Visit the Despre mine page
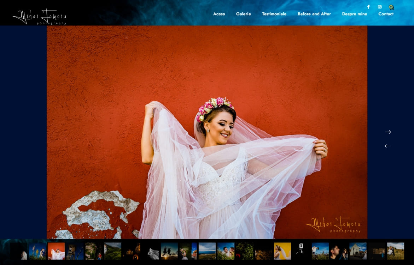This screenshot has height=265, width=414. pyautogui.click(x=354, y=14)
